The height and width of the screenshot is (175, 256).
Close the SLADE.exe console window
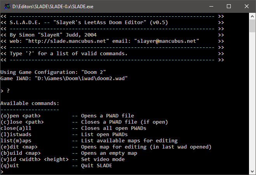[x=247, y=6]
